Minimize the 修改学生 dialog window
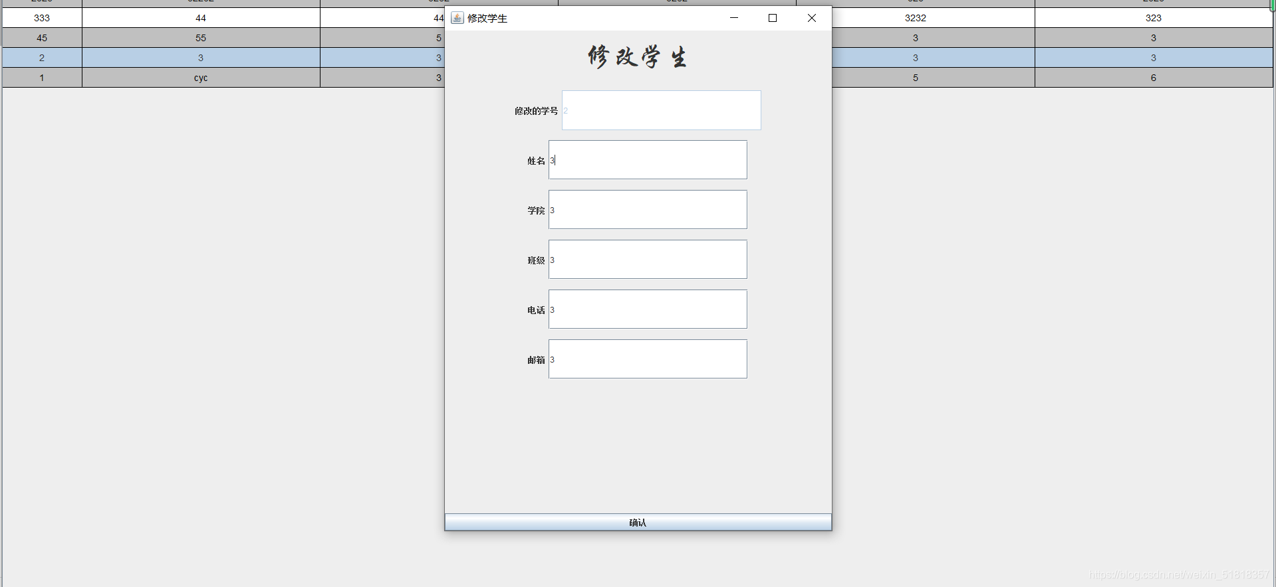 [734, 18]
